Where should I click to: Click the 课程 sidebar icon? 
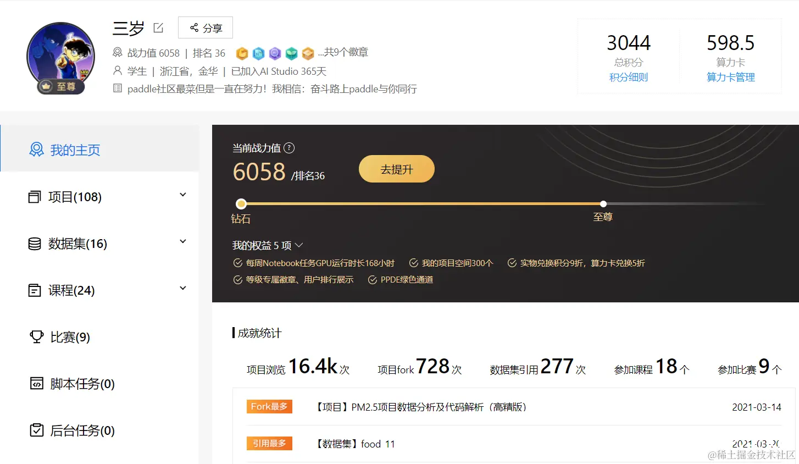click(x=34, y=290)
